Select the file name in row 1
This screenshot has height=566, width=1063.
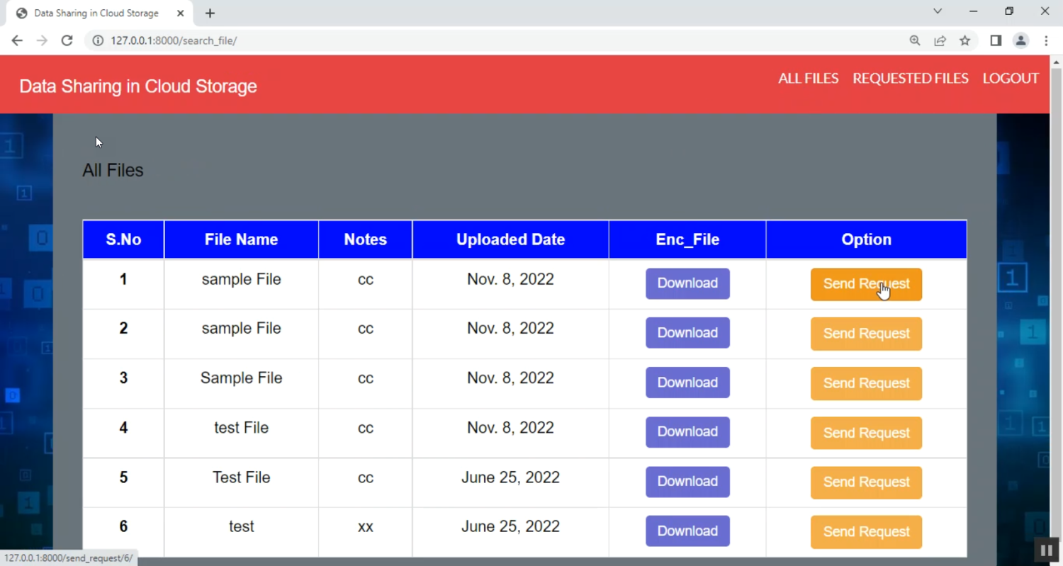pyautogui.click(x=241, y=279)
